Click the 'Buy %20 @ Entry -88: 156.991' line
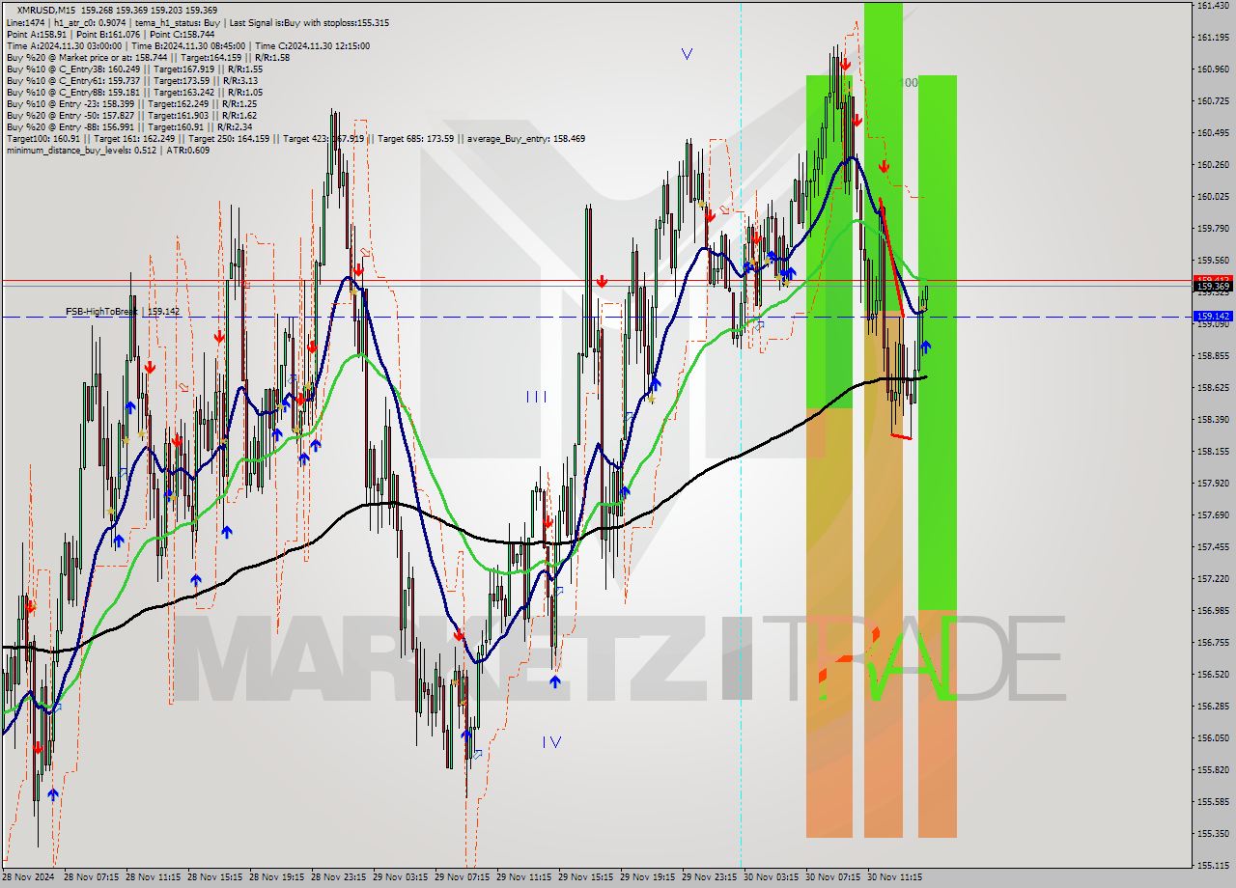The height and width of the screenshot is (888, 1236). click(129, 126)
